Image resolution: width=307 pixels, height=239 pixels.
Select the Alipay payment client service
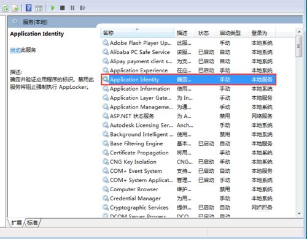pyautogui.click(x=188, y=61)
